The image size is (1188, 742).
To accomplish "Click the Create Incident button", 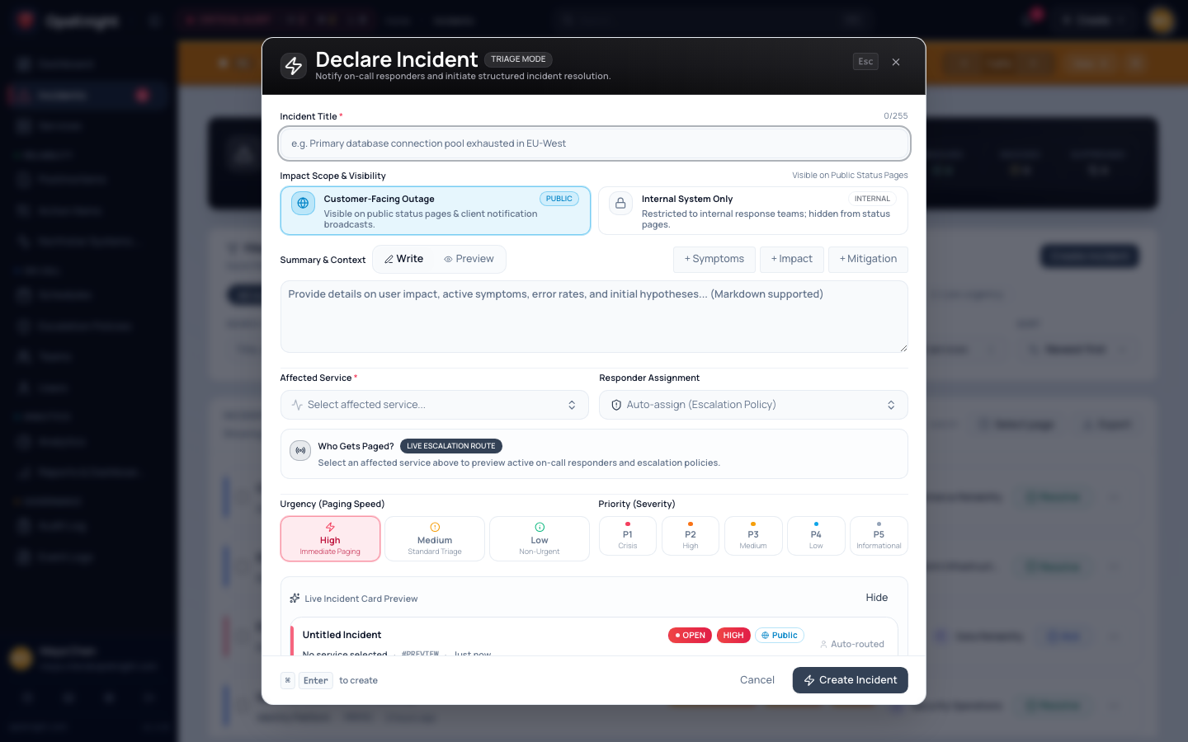I will point(851,680).
